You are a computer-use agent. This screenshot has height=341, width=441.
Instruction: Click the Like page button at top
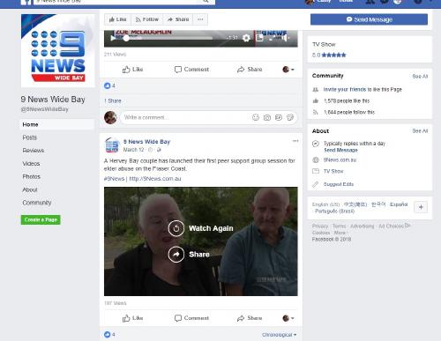tap(117, 19)
